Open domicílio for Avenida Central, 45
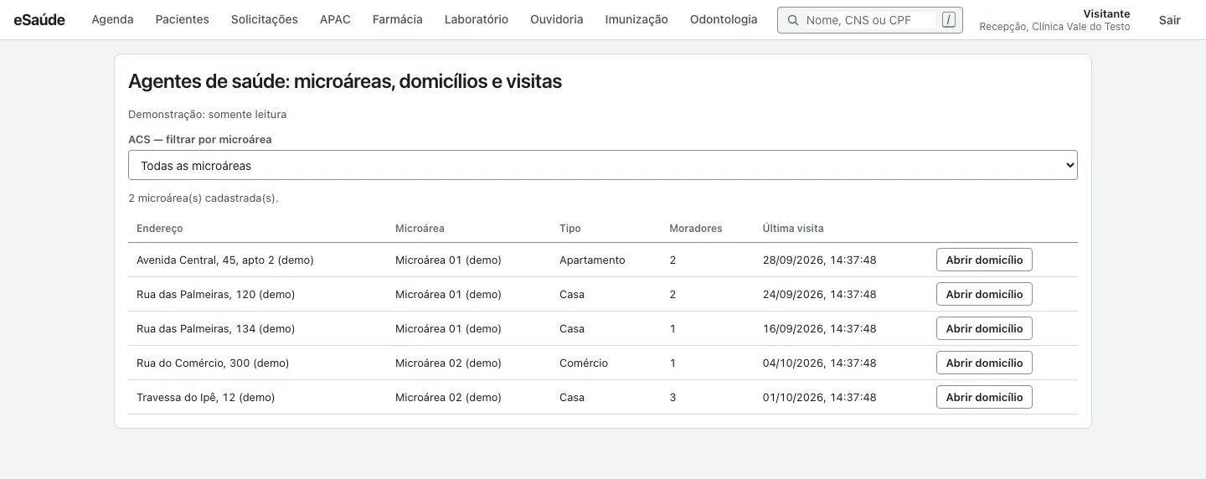 click(984, 260)
